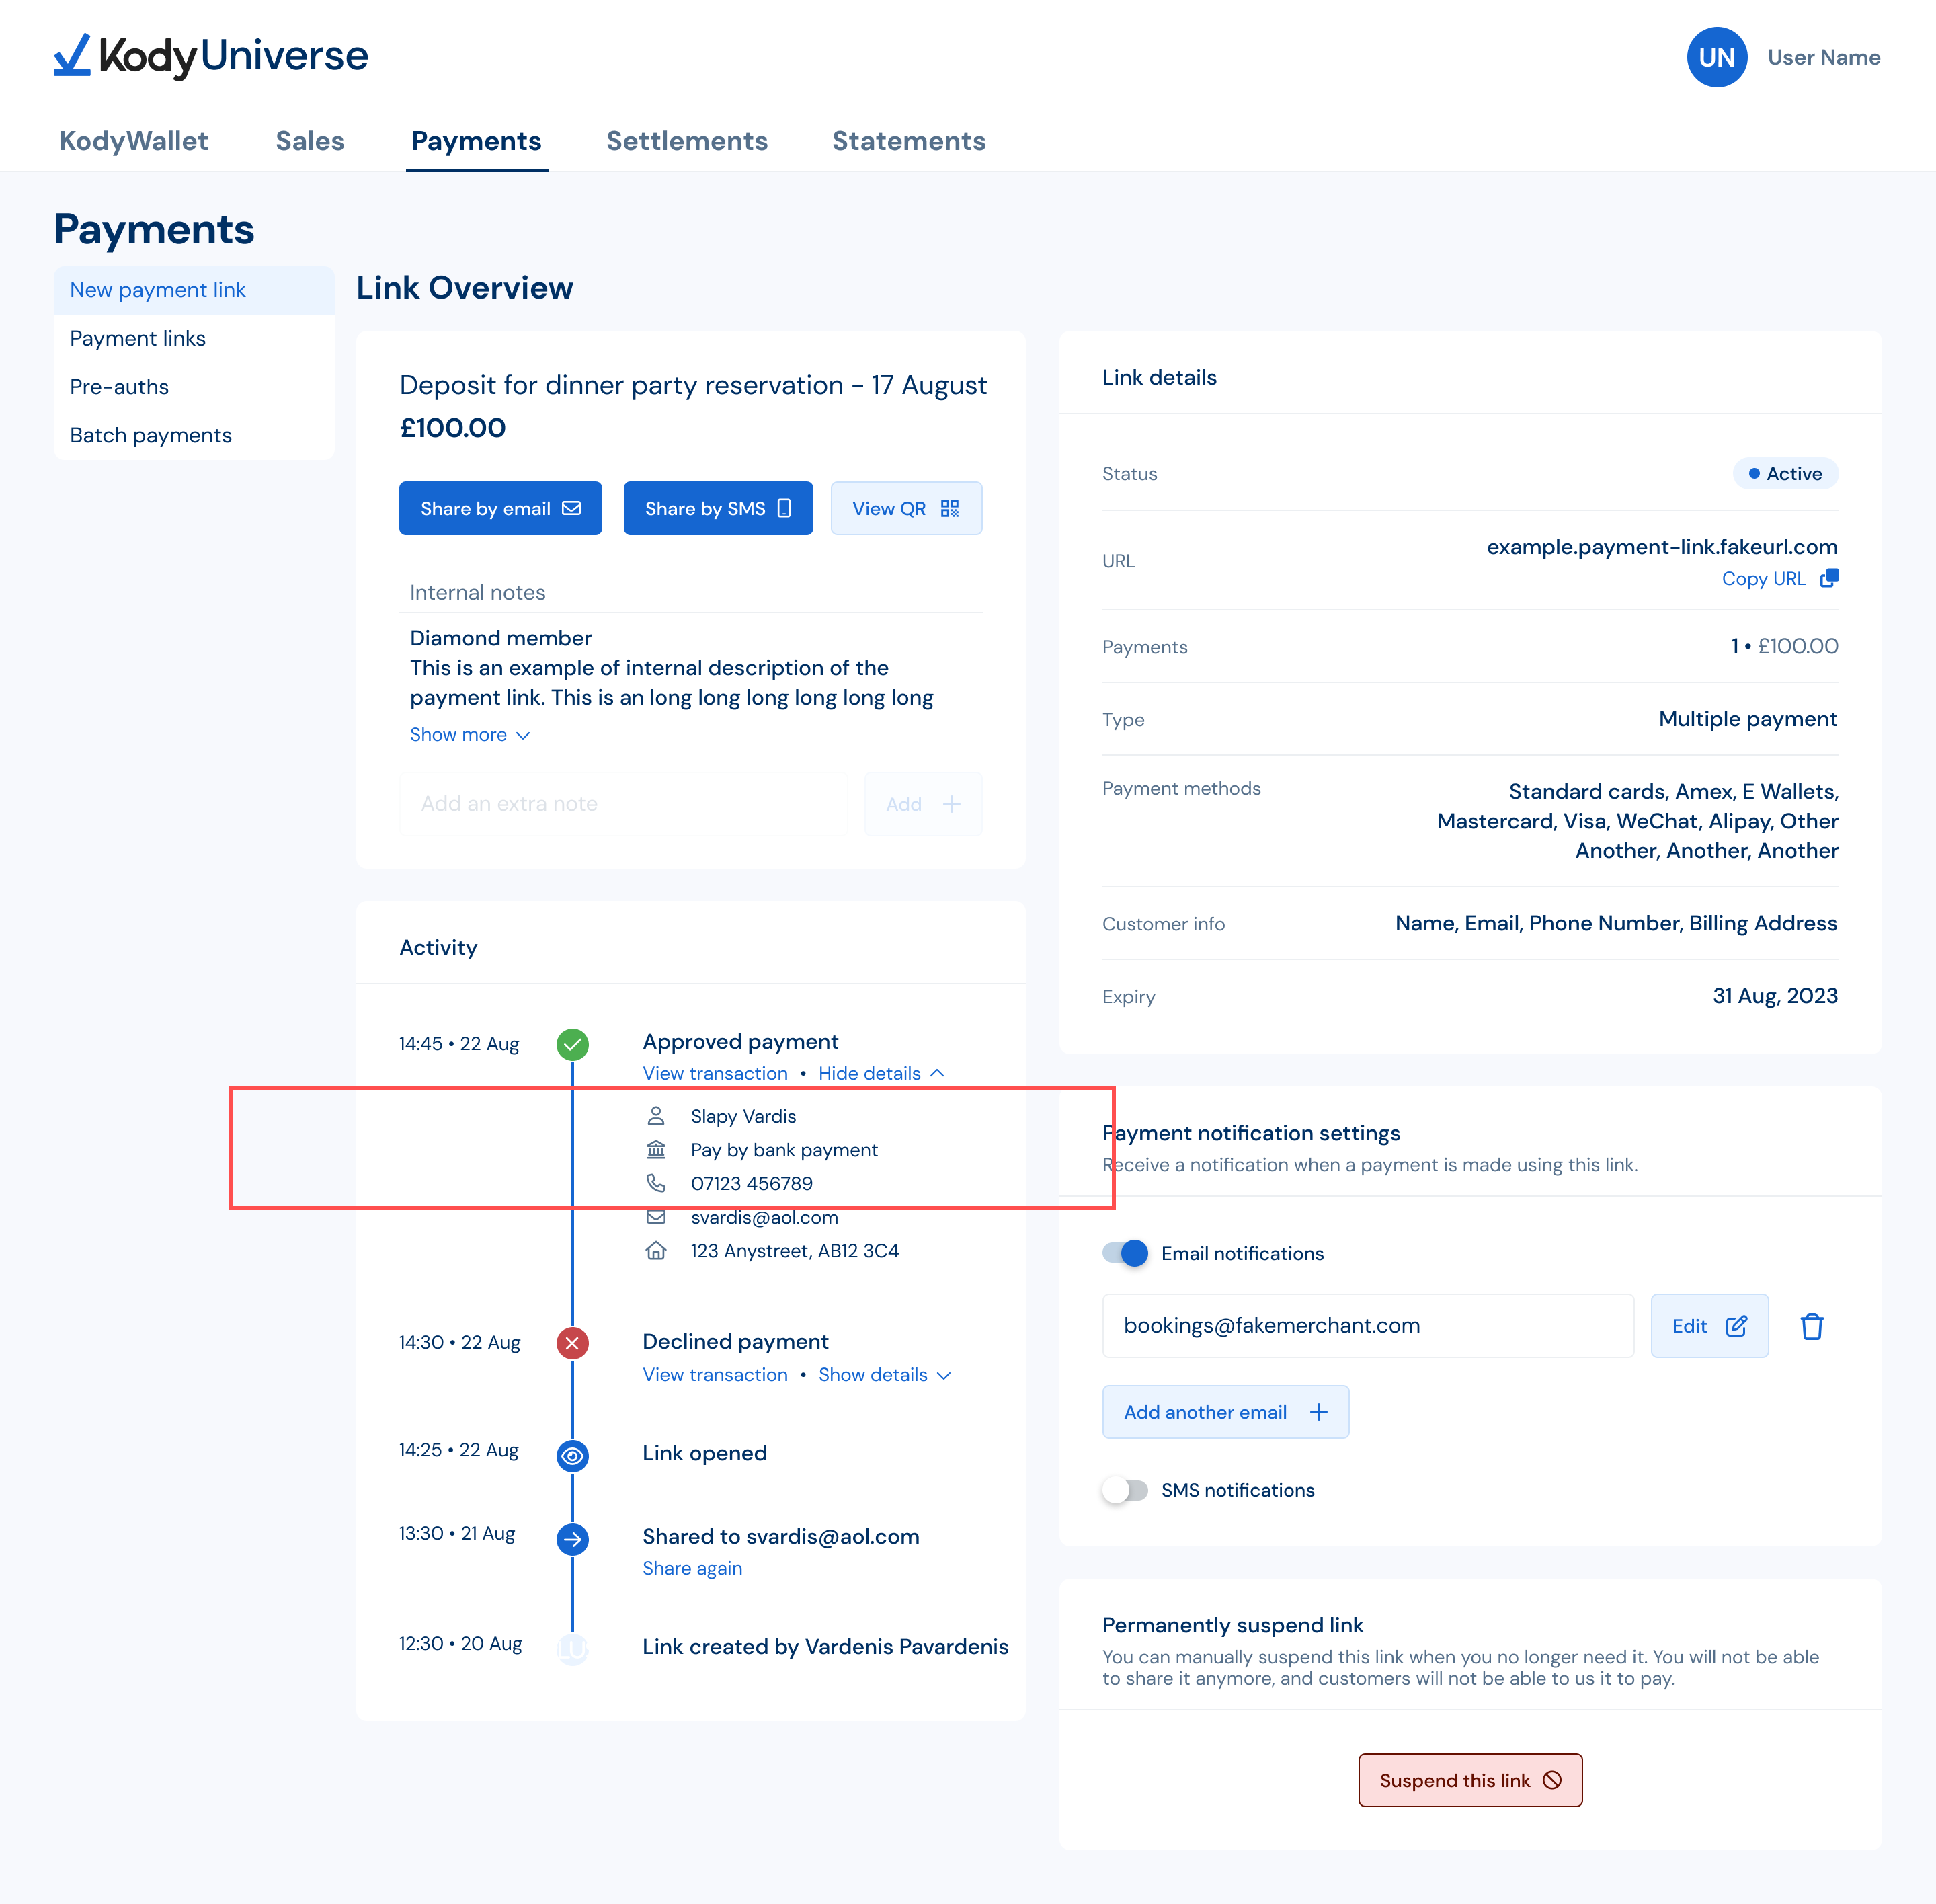Image resolution: width=1936 pixels, height=1904 pixels.
Task: Turn off Email notifications toggle
Action: (x=1125, y=1253)
